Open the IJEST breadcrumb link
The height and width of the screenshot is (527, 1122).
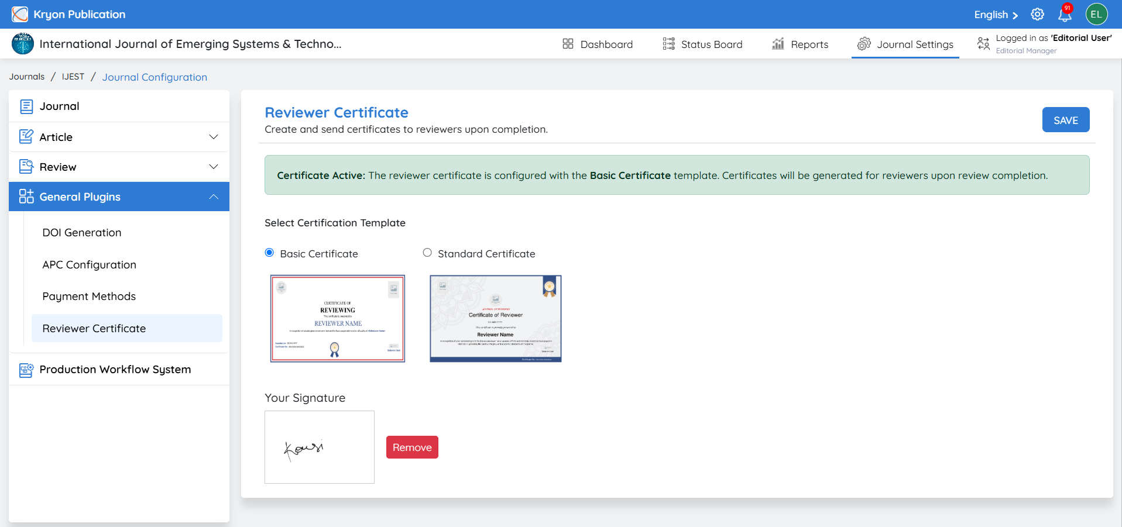point(73,77)
